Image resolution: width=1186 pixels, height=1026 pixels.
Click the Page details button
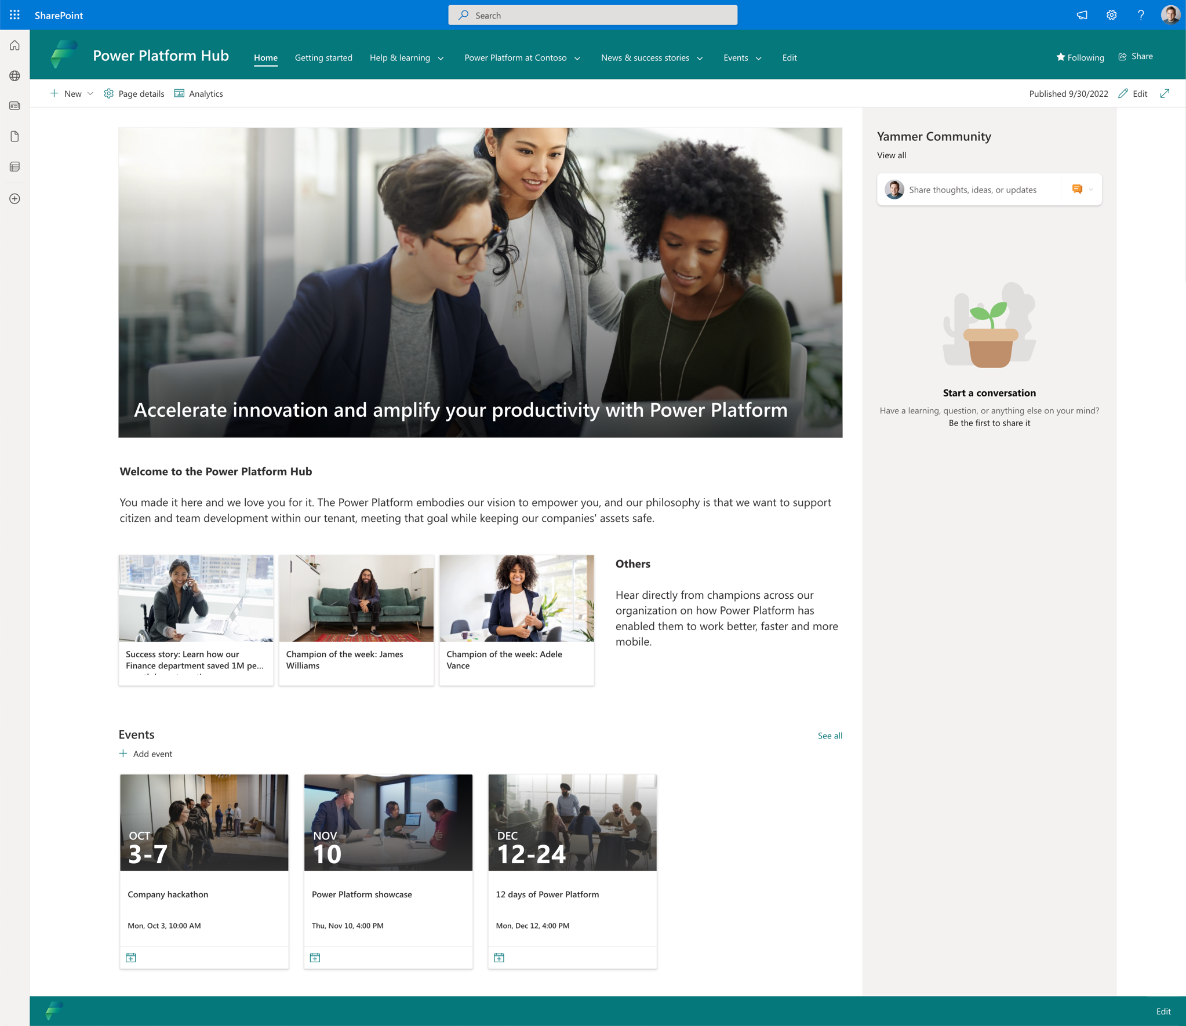135,93
